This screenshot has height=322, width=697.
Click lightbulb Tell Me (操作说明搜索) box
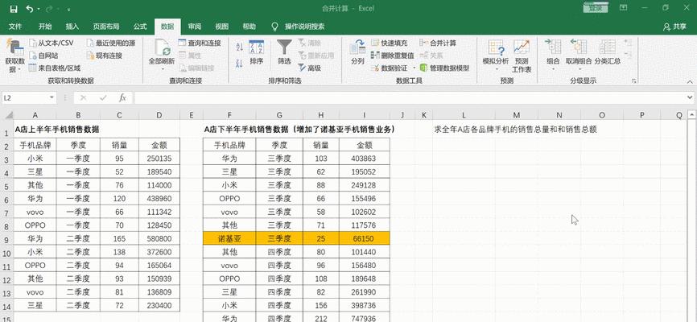[299, 27]
